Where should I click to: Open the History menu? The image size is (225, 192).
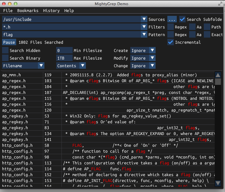[x=51, y=11]
